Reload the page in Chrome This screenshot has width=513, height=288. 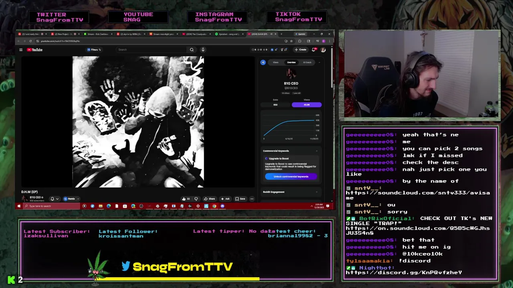pos(30,41)
